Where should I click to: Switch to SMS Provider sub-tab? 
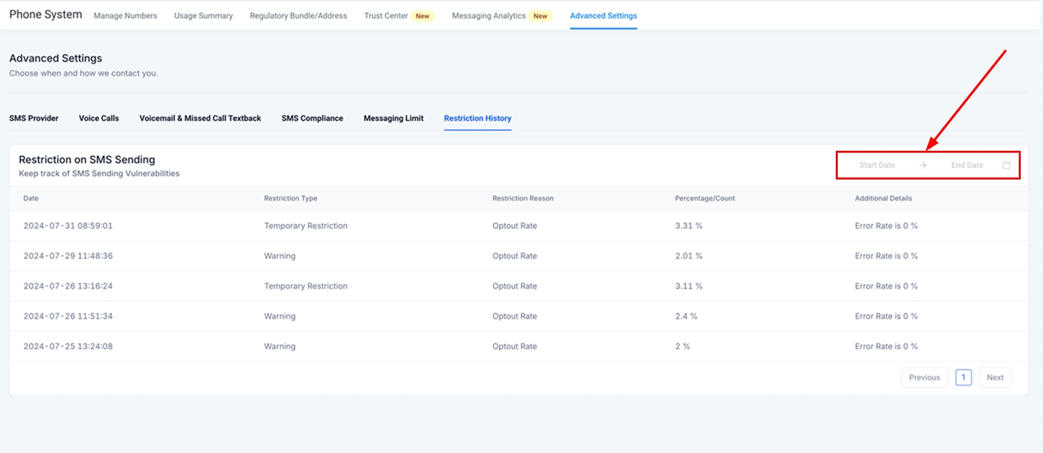(34, 118)
